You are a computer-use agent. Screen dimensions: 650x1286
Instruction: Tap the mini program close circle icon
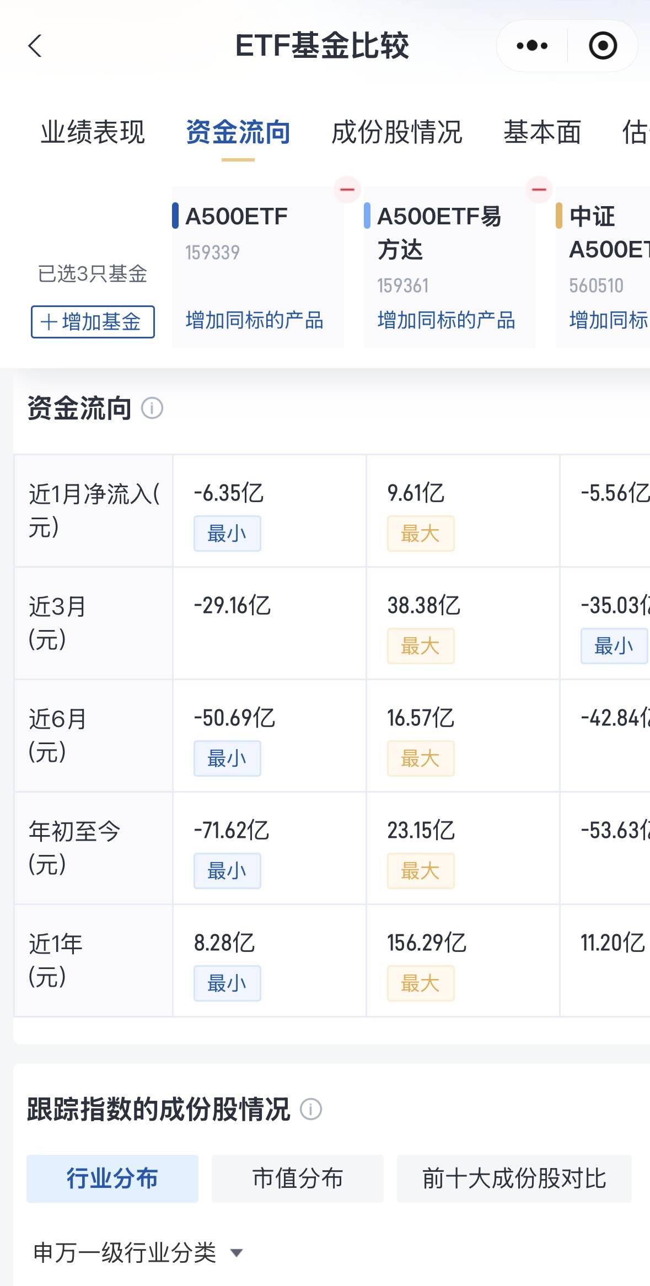603,46
